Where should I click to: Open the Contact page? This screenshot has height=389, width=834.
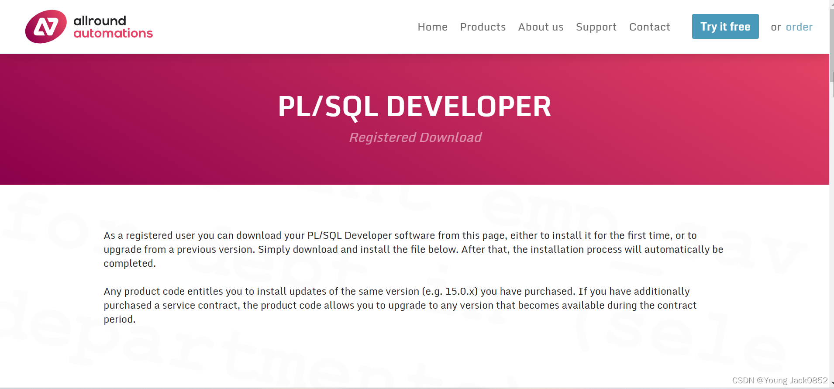(649, 27)
